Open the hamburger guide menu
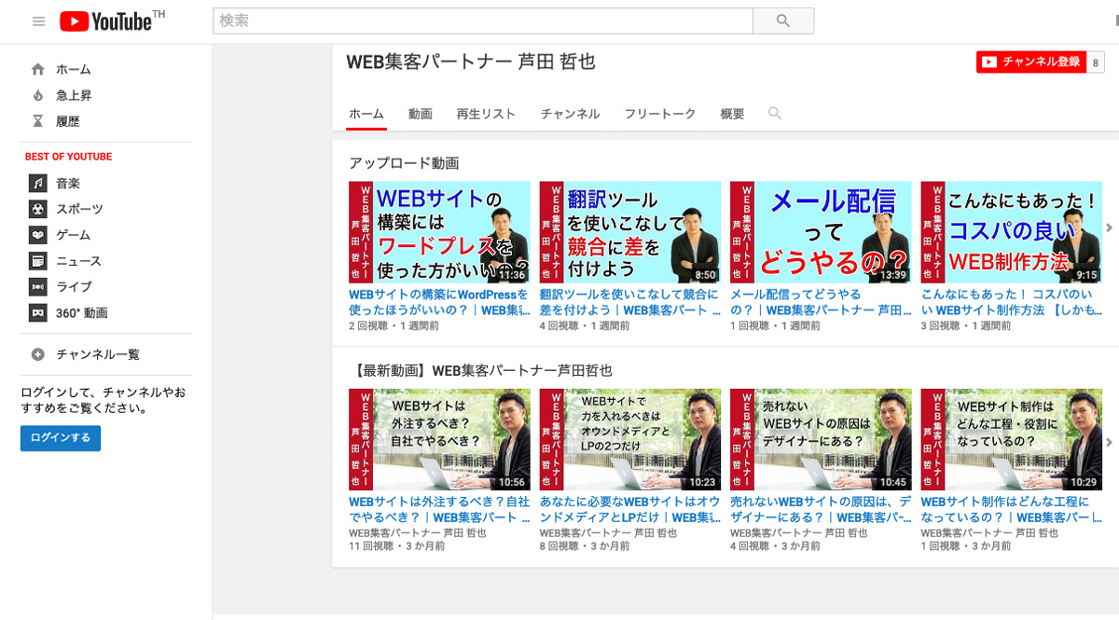Screen dimensions: 1119x620 [x=38, y=21]
